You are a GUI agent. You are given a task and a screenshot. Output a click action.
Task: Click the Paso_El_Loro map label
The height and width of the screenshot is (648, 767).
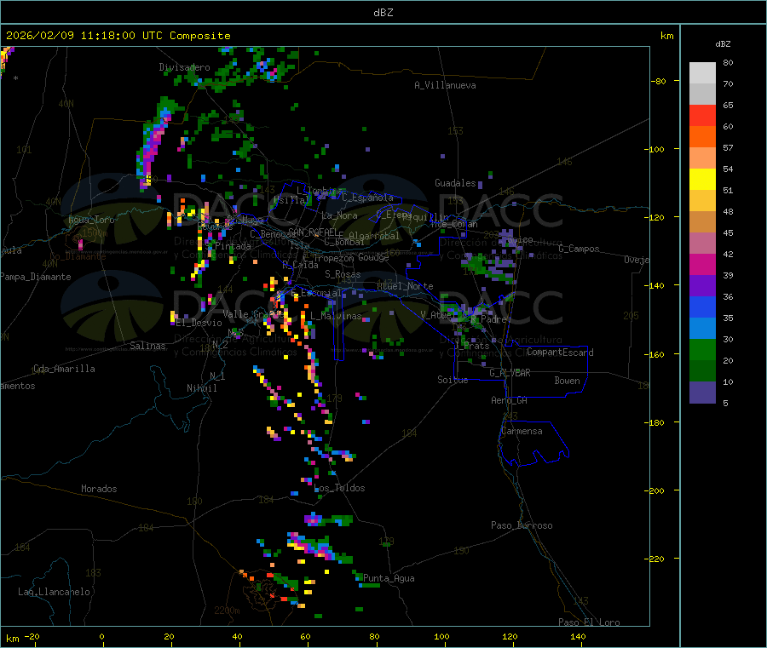tap(590, 622)
